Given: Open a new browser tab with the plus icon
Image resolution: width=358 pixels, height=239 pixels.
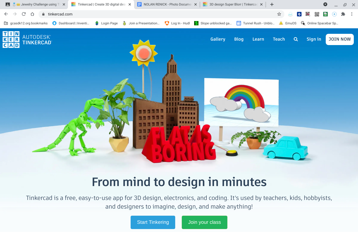Looking at the screenshot, I should [272, 4].
